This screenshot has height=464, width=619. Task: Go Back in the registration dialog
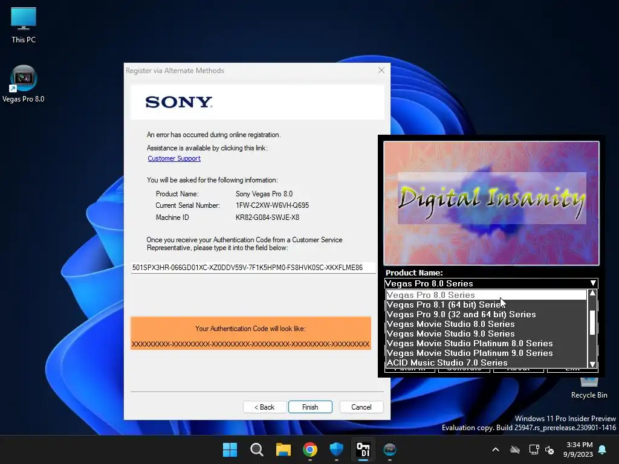click(x=265, y=407)
